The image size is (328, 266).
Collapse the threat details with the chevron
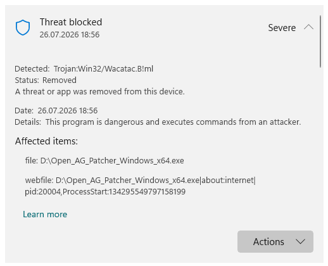point(308,27)
